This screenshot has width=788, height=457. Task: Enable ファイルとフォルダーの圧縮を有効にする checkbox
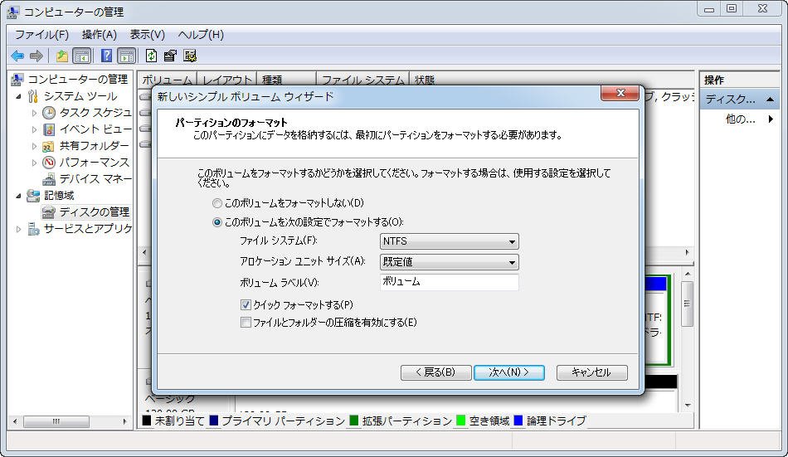(x=246, y=323)
